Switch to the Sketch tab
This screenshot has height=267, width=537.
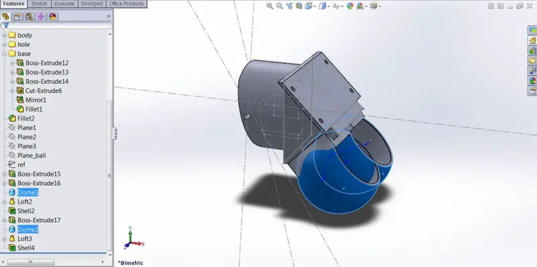coord(39,4)
